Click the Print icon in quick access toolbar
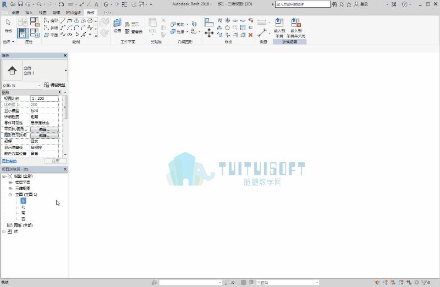Image resolution: width=440 pixels, height=287 pixels. [x=61, y=4]
